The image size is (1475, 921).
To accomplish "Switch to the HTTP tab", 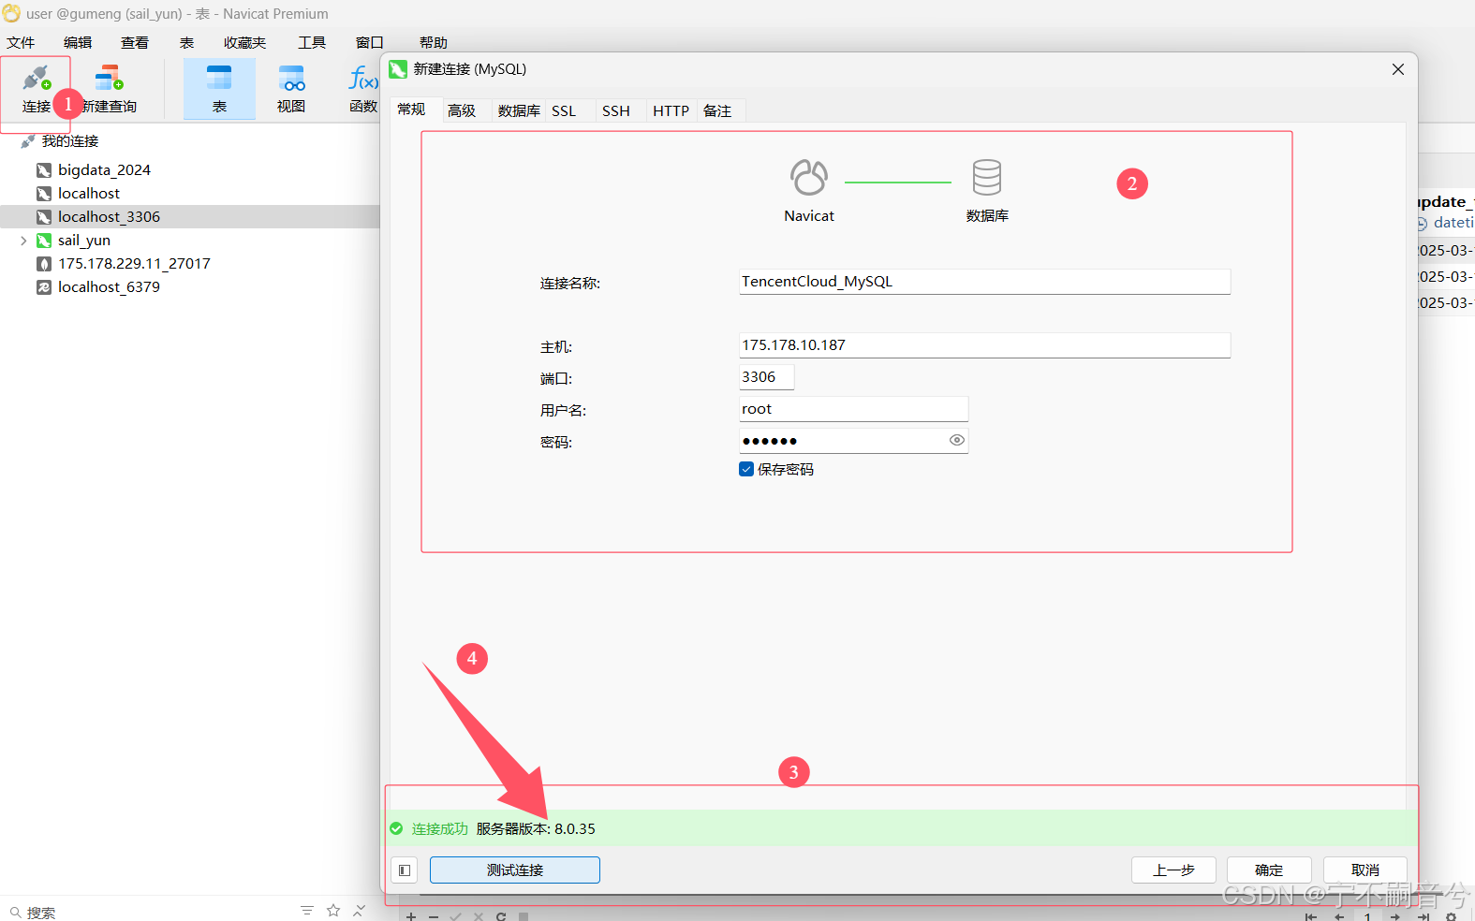I will pos(671,110).
